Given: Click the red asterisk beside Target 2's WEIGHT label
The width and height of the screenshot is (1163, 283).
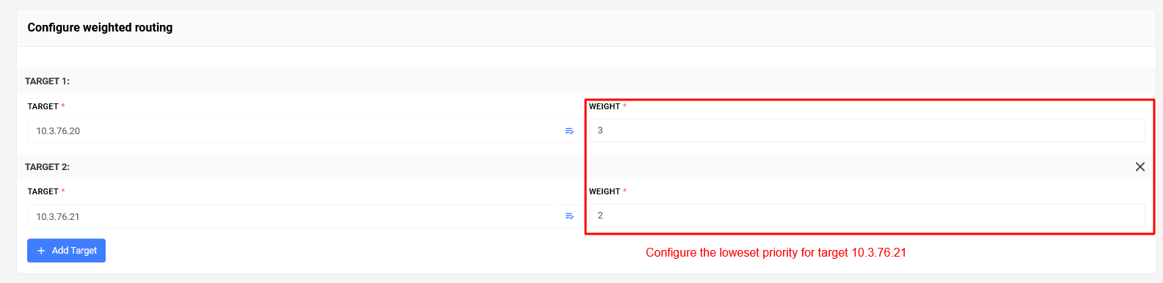Looking at the screenshot, I should [624, 191].
